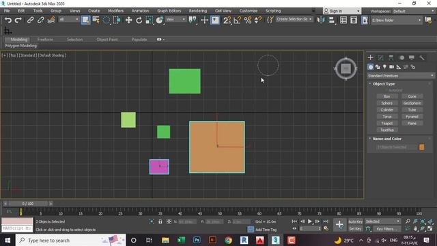Click the Use Pivot Point Center icon
This screenshot has height=246, width=437.
tap(193, 20)
